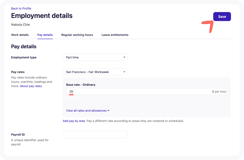Click the unique identifier payroll description
Viewport: 244px width, 160px height.
(30, 142)
